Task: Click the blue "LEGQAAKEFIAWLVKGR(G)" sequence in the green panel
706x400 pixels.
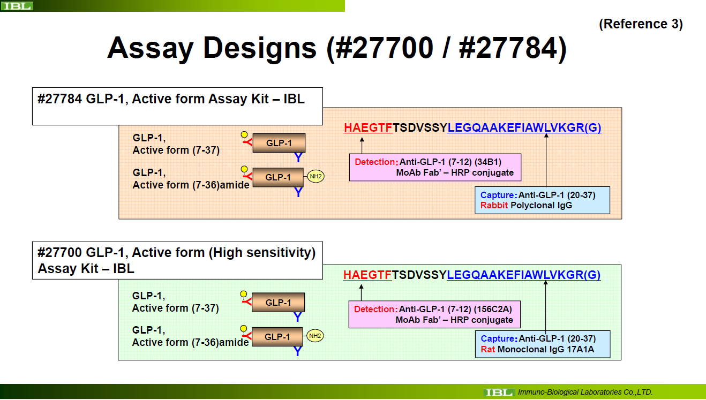Action: [x=524, y=275]
